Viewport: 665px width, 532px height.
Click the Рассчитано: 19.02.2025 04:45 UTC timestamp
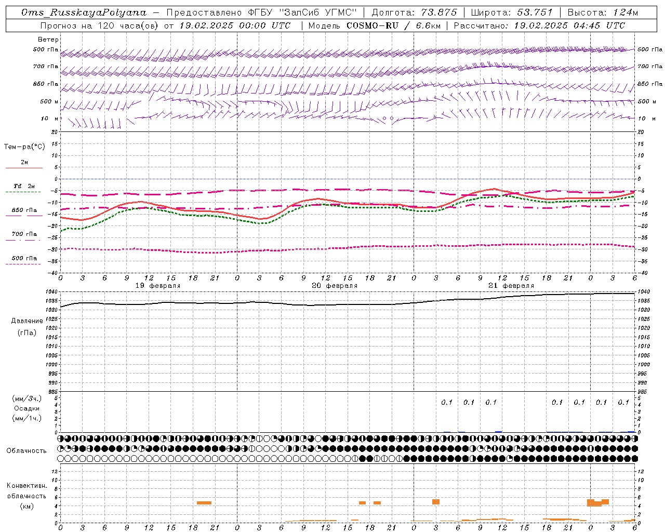pyautogui.click(x=539, y=25)
